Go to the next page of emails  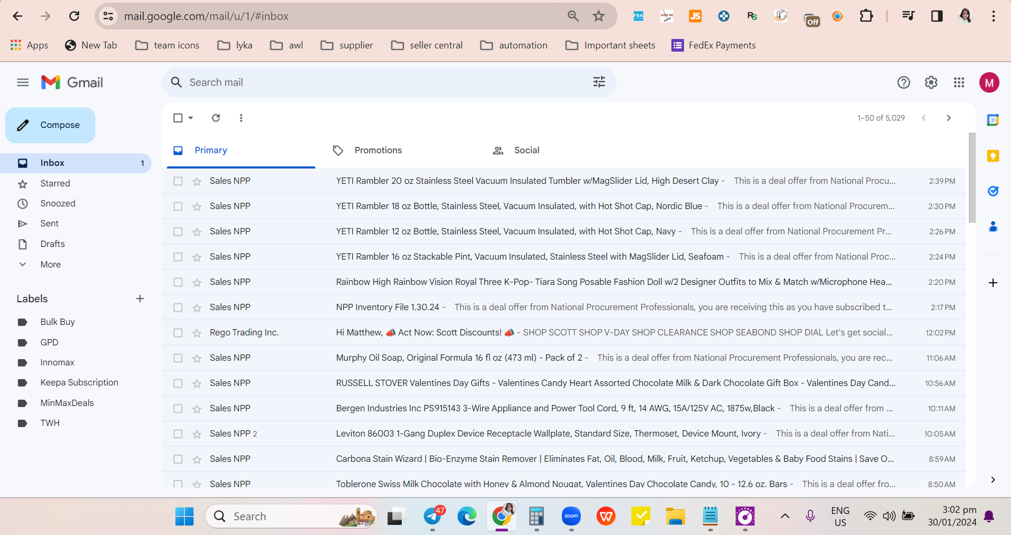tap(949, 118)
